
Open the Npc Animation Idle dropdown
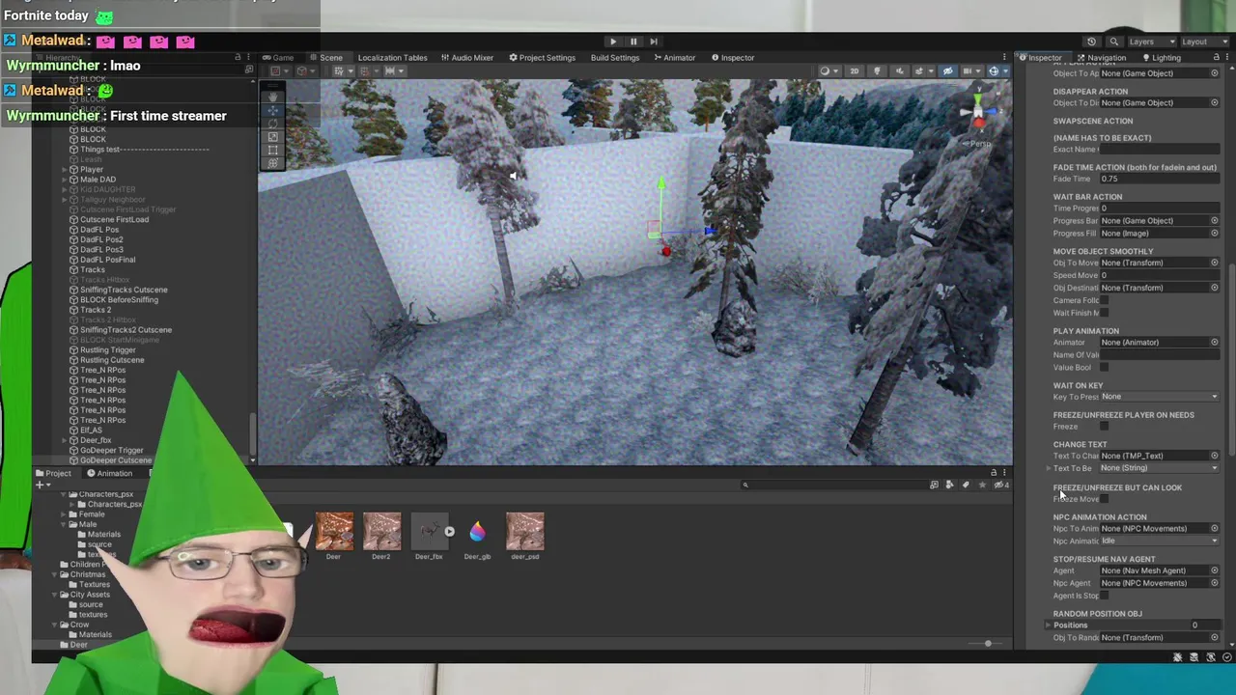(x=1160, y=541)
